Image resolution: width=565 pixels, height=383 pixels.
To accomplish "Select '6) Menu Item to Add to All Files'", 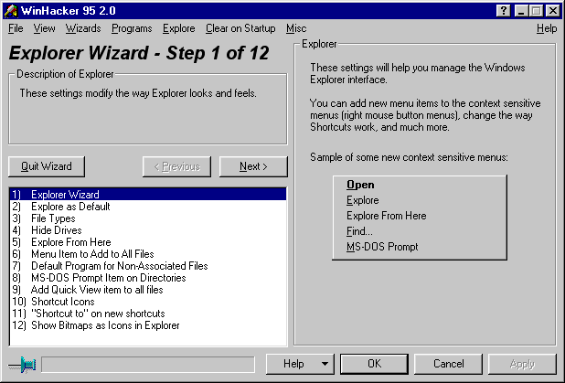I will coord(148,254).
